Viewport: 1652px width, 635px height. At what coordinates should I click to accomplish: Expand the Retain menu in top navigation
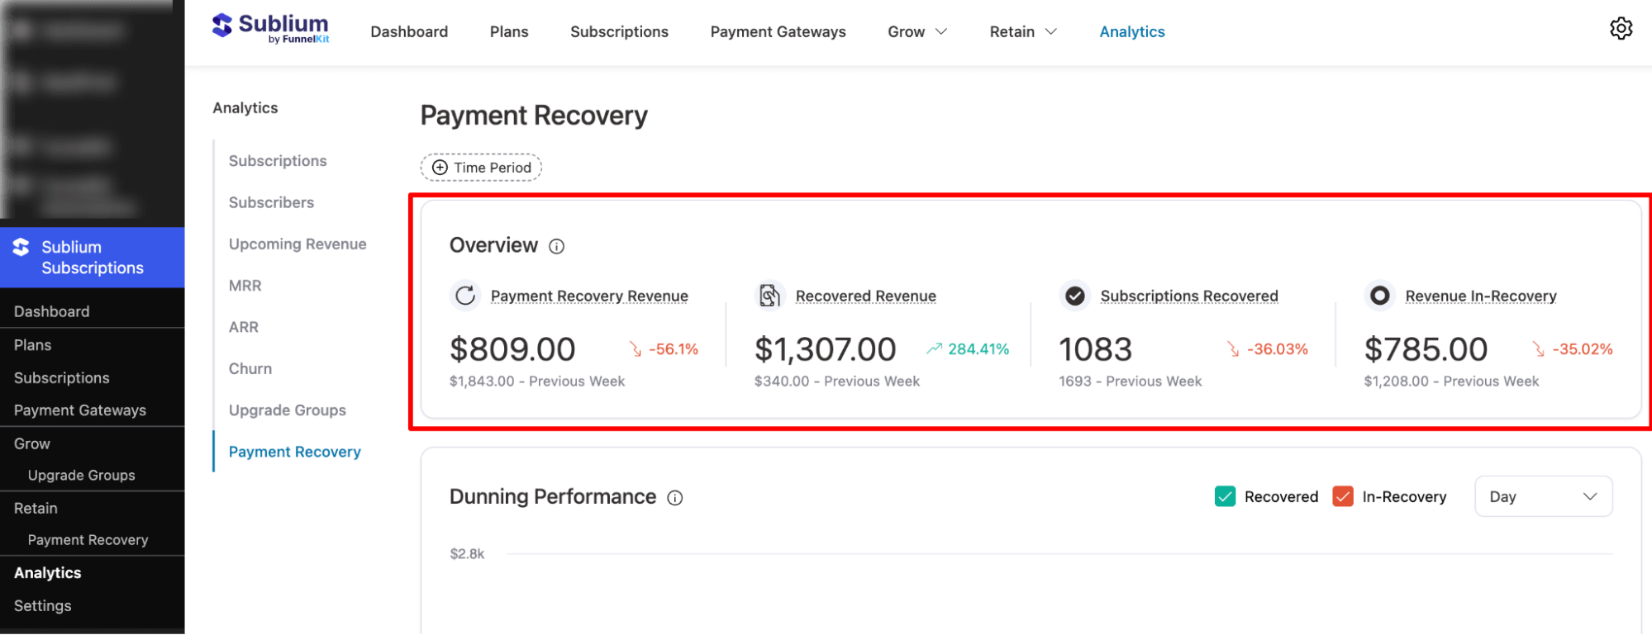coord(1023,31)
